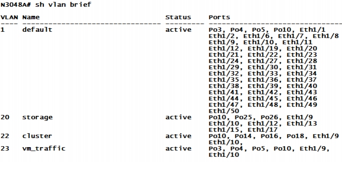This screenshot has width=342, height=177.
Task: Click Po25 in storage VLAN ports
Action: (x=243, y=117)
